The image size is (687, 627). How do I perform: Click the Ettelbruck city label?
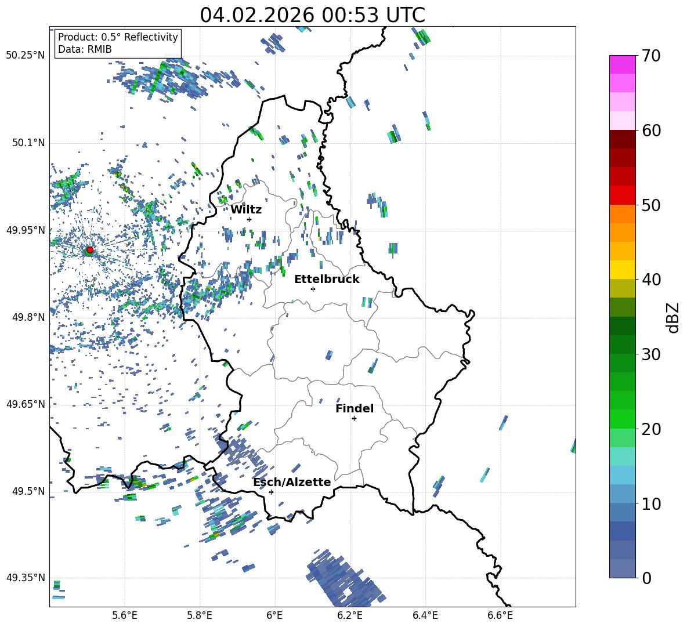327,280
